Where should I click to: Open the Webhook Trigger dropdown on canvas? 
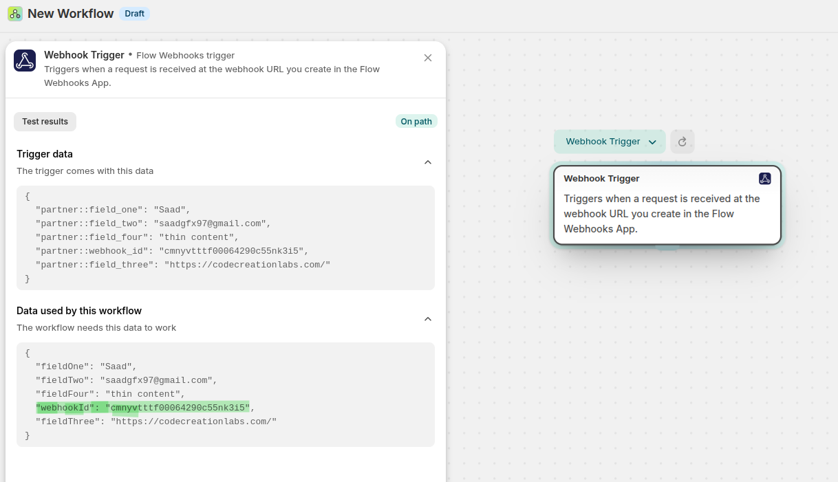coord(610,142)
